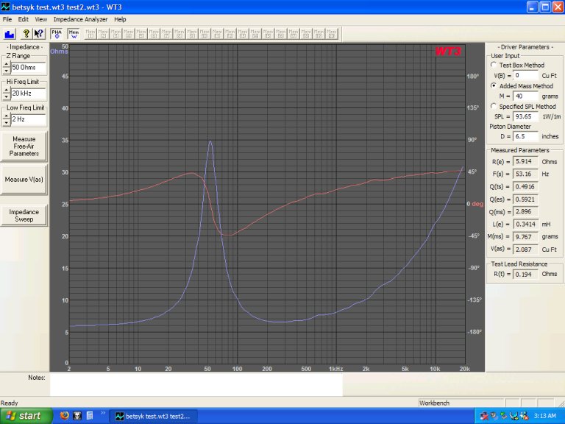Screen dimensions: 565x424
Task: Open the Impedance Analyzer menu
Action: pos(80,19)
